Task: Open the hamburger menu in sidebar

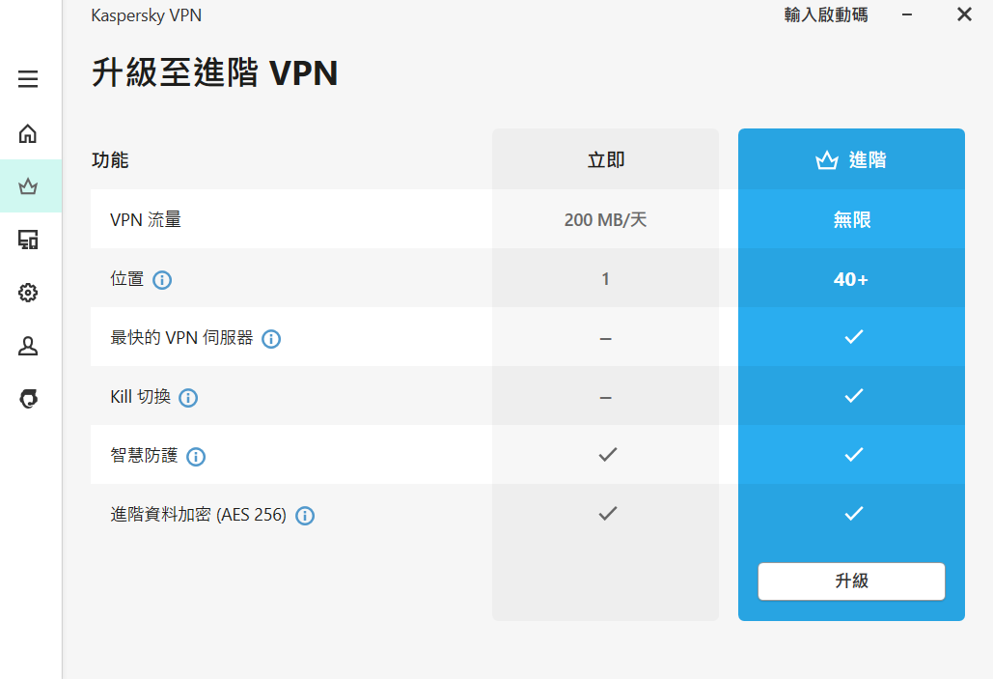Action: pyautogui.click(x=28, y=79)
